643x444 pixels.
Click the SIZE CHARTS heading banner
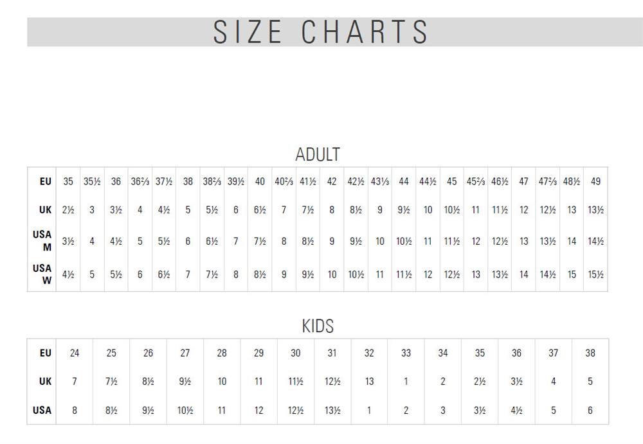click(321, 31)
